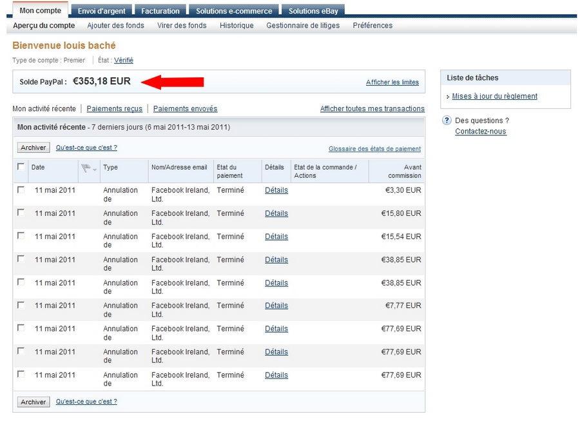The image size is (580, 421).
Task: Click the Vérifié account status link
Action: pyautogui.click(x=123, y=60)
